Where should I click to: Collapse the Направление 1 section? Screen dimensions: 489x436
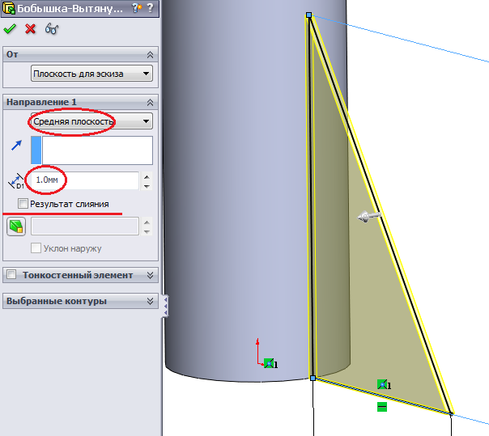pos(150,102)
